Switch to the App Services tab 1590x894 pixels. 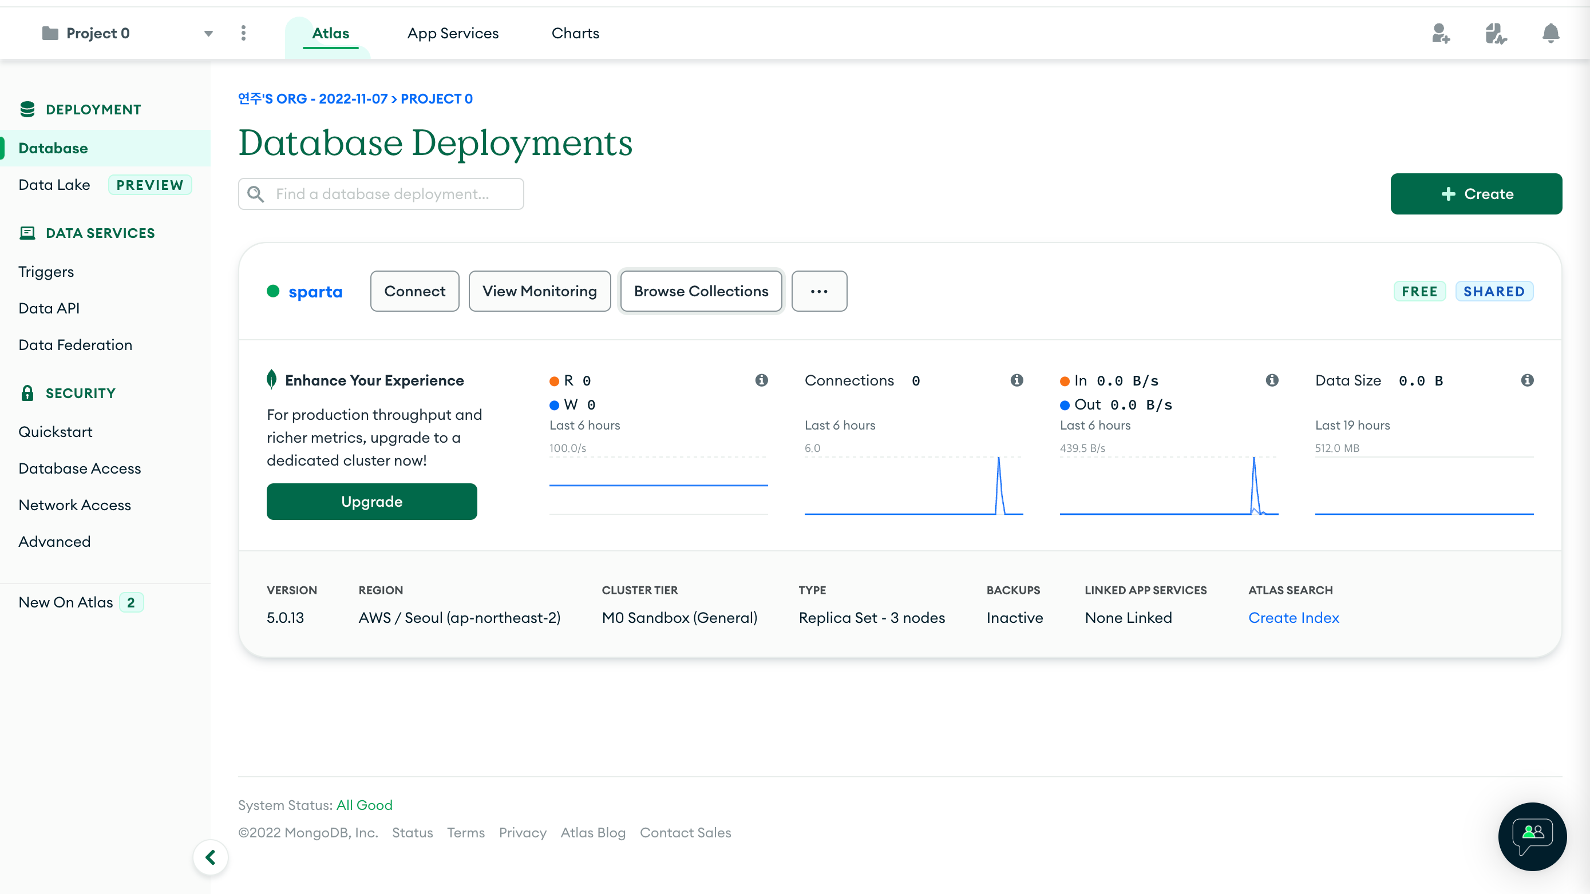[x=452, y=33]
